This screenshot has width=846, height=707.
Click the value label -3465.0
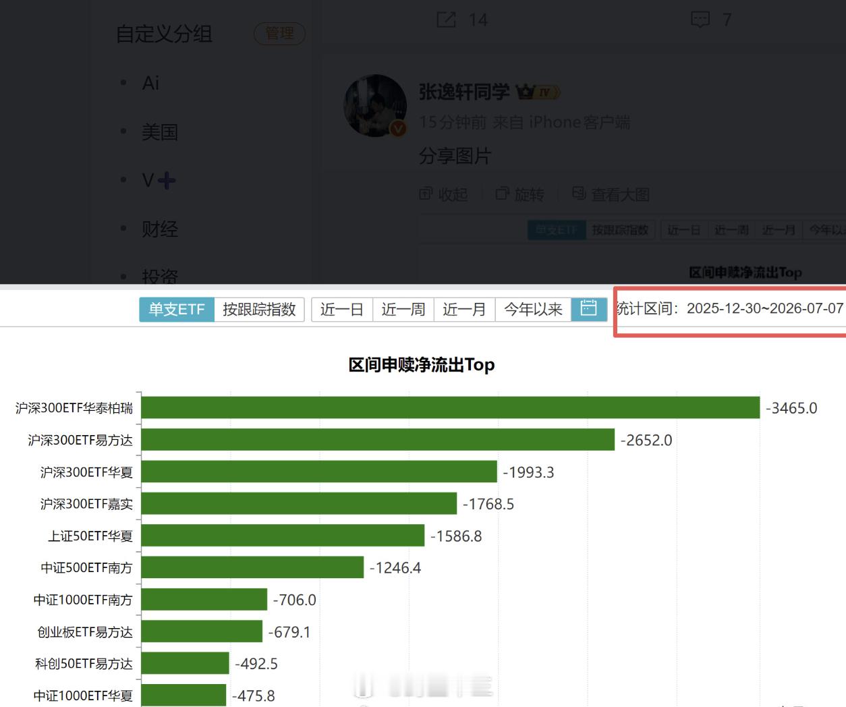coord(791,408)
